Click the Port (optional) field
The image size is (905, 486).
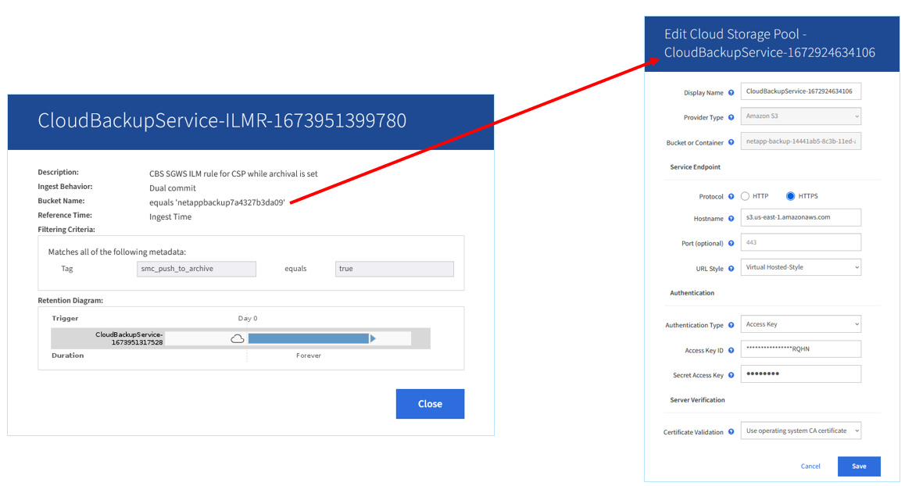click(x=800, y=242)
